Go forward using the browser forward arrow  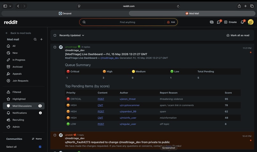tap(24, 6)
